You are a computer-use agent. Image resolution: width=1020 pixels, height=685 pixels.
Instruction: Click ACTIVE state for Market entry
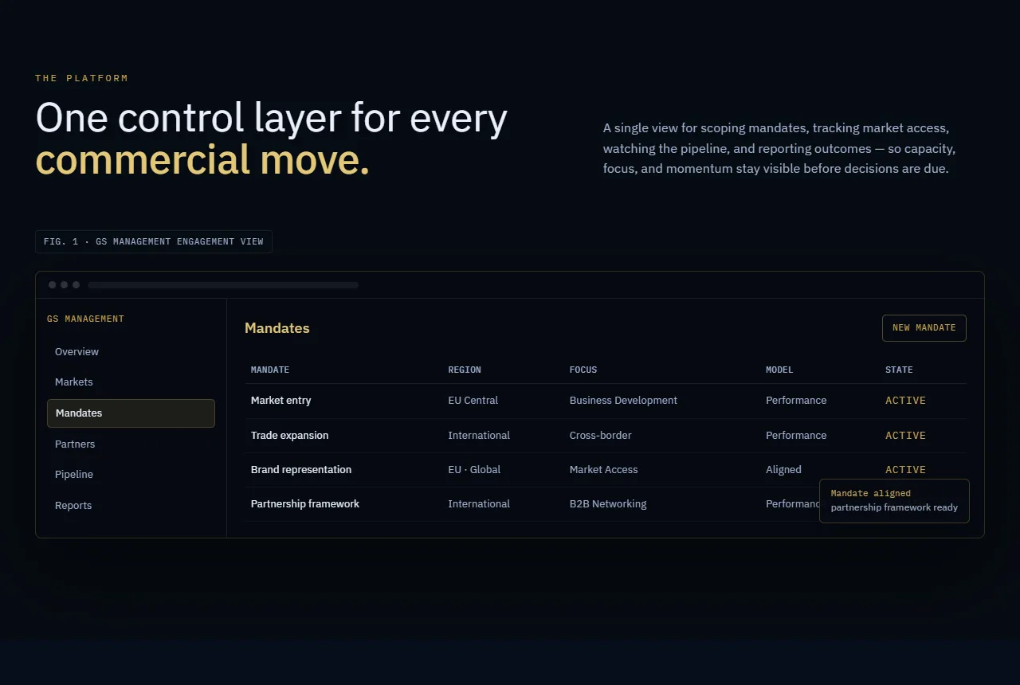click(905, 401)
